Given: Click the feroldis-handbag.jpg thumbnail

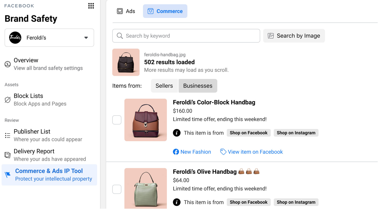Looking at the screenshot, I should tap(126, 62).
